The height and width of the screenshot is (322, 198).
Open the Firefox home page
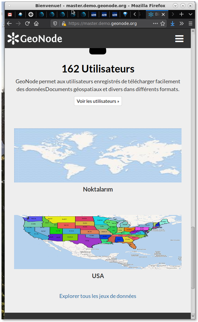(x=37, y=24)
